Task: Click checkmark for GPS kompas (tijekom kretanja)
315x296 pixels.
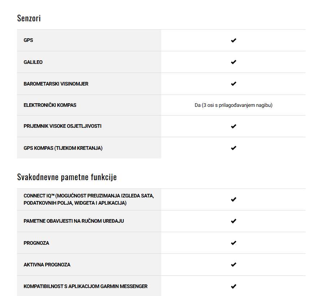Action: (233, 148)
